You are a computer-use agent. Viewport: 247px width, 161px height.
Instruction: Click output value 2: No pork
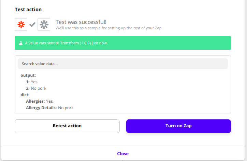coord(36,88)
